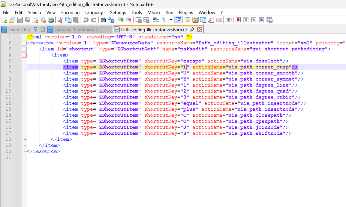Open the Run menu
This screenshot has width=346, height=207.
click(x=169, y=12)
